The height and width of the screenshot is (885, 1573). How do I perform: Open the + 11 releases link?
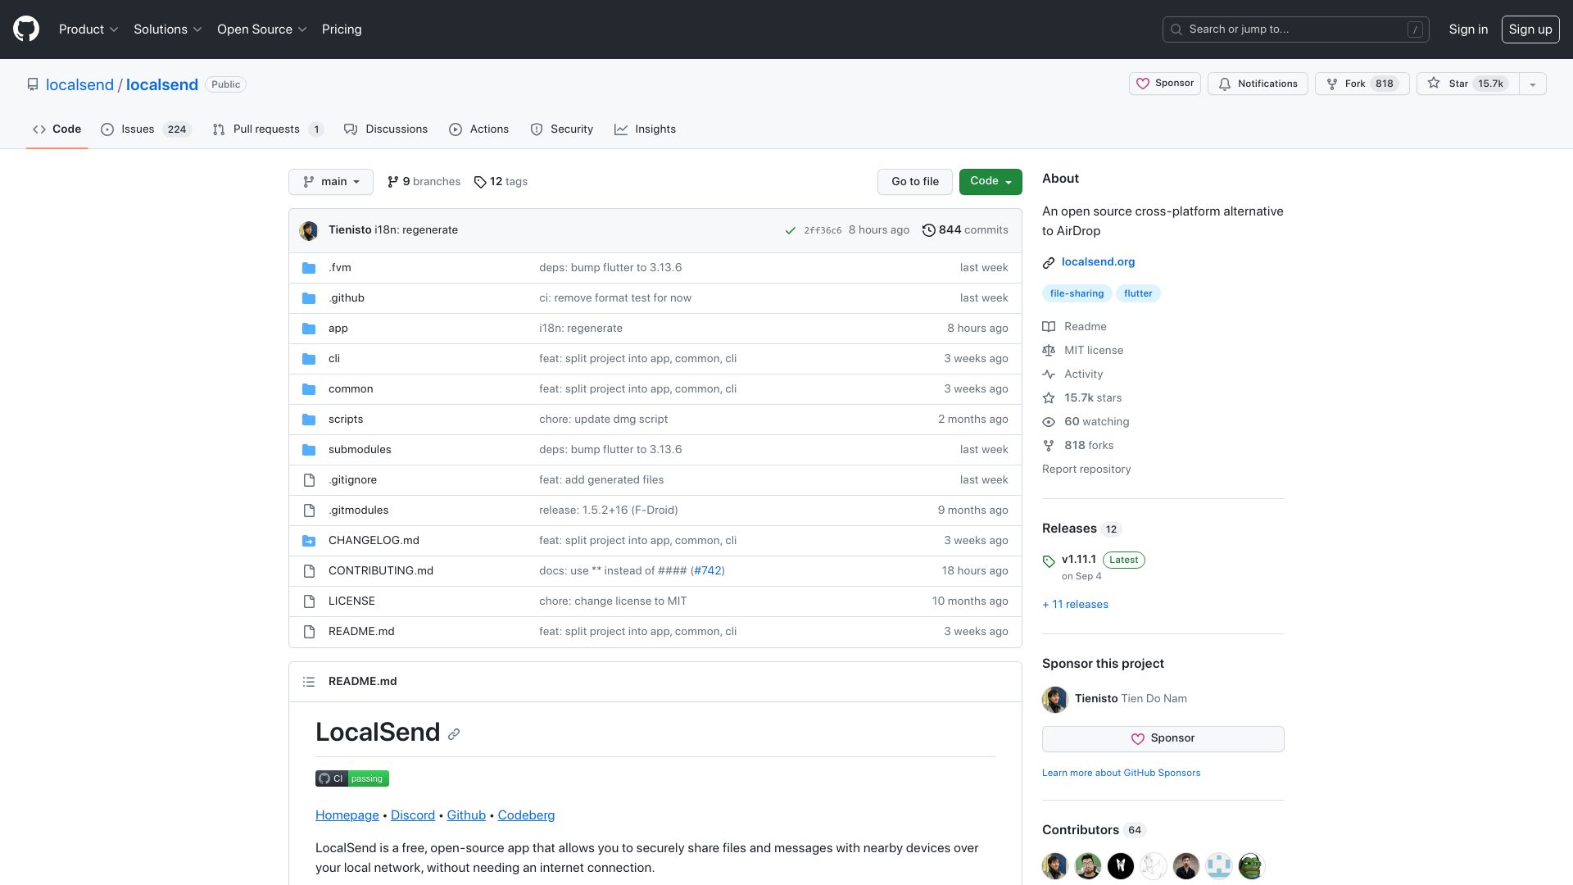pyautogui.click(x=1075, y=605)
